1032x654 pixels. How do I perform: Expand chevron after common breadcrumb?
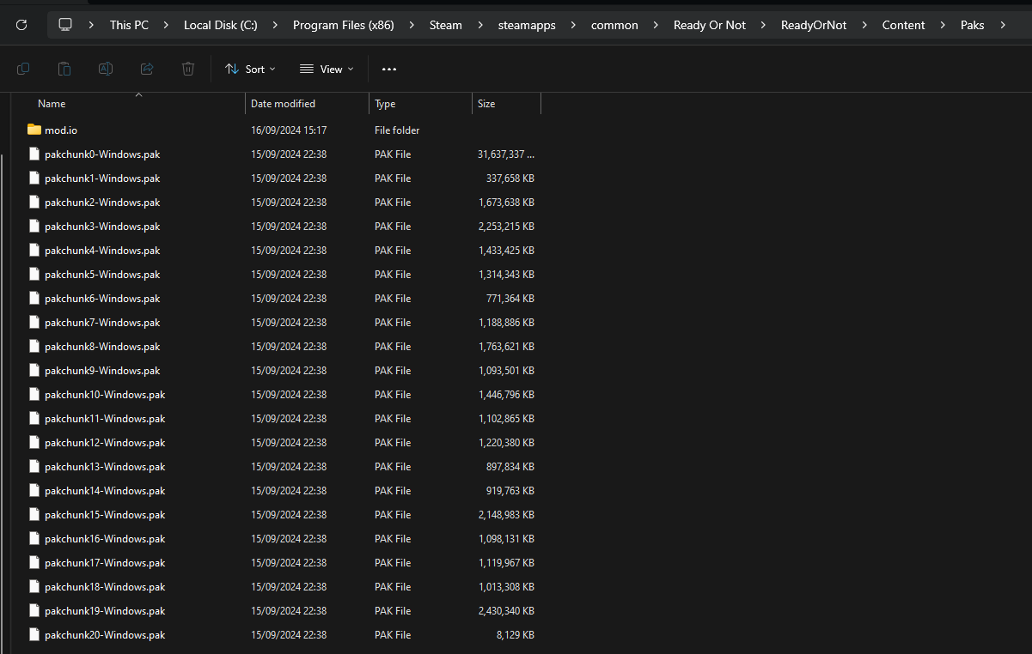(656, 25)
